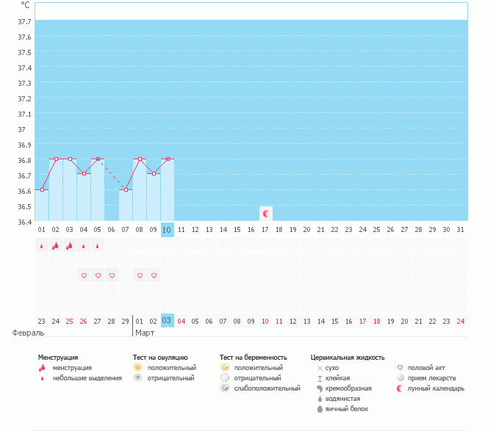
Task: Click the лунный календарь legend moon icon
Action: (x=400, y=388)
